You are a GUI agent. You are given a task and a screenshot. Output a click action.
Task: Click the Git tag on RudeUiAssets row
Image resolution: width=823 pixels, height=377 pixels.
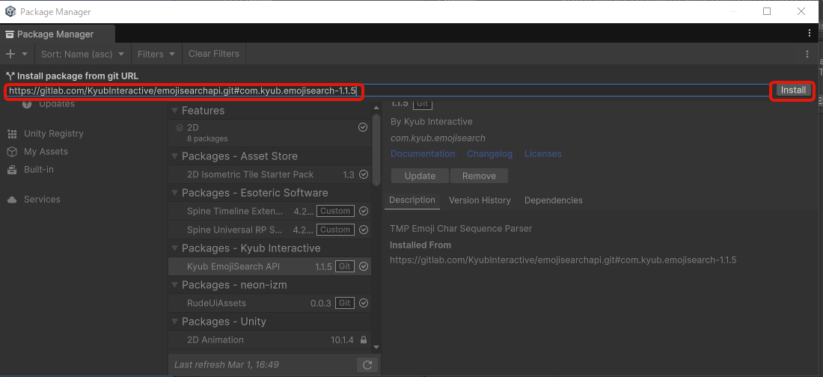click(344, 303)
